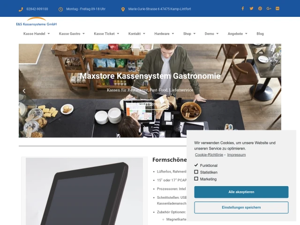Open the Demo menu item
Viewport: 300px width, 225px height.
pyautogui.click(x=210, y=34)
